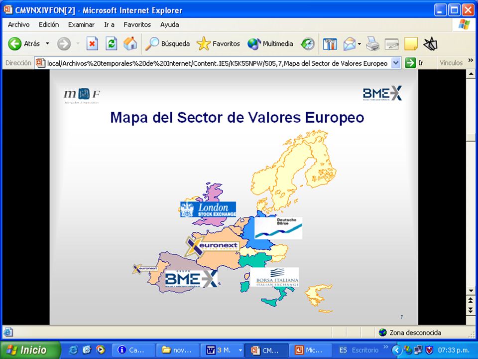
Task: Click the last toolbar icon after yellow note
Action: (x=430, y=44)
